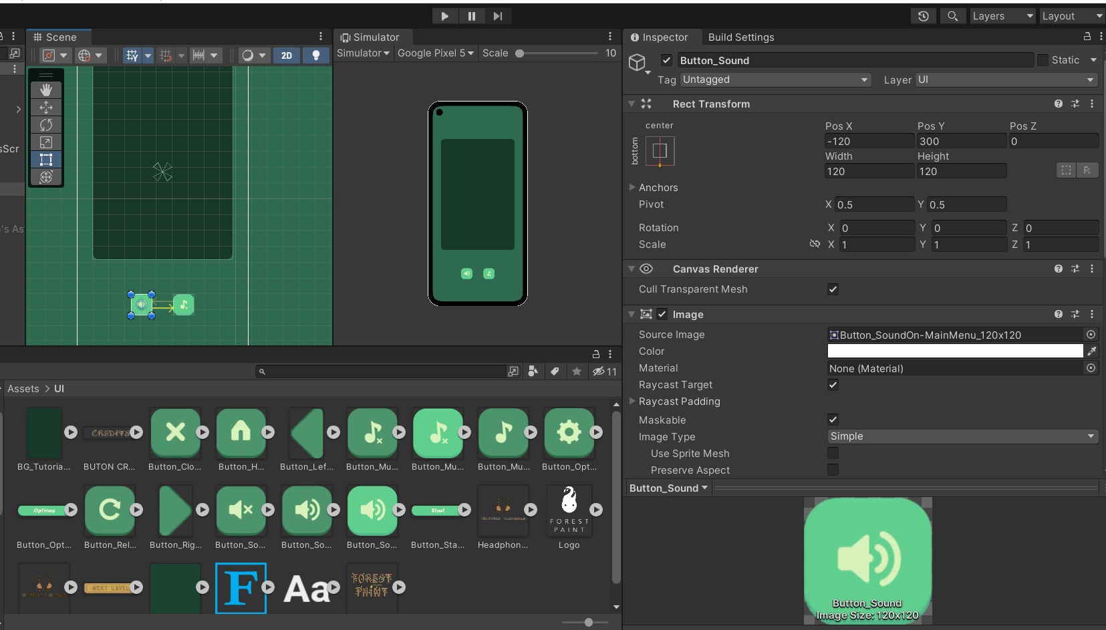
Task: Select the Rotate tool in Scene toolbar
Action: pyautogui.click(x=46, y=124)
